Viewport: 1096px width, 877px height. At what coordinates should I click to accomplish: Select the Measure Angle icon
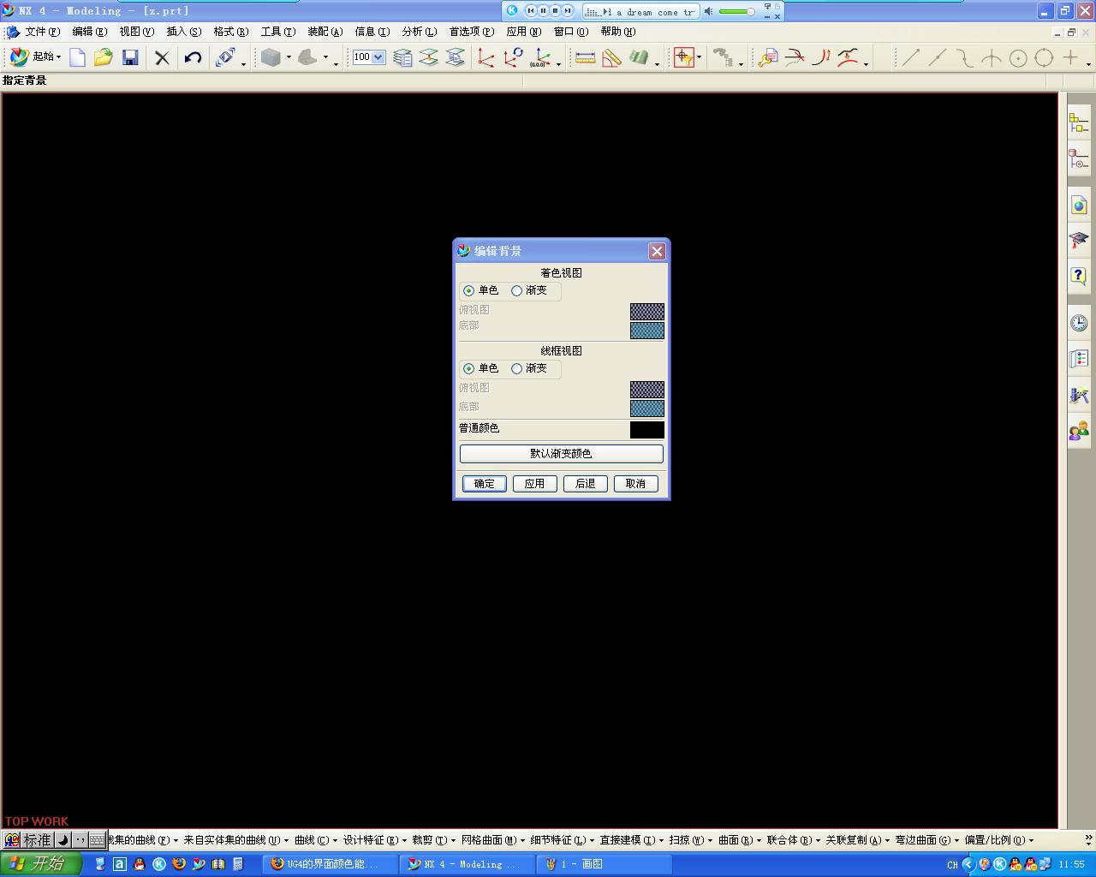(x=611, y=57)
